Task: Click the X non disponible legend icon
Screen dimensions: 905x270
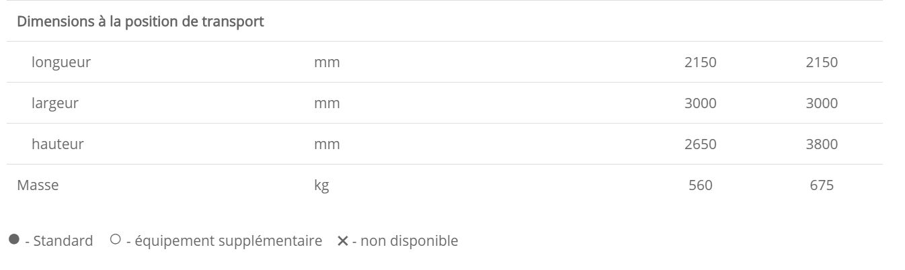Action: click(342, 240)
